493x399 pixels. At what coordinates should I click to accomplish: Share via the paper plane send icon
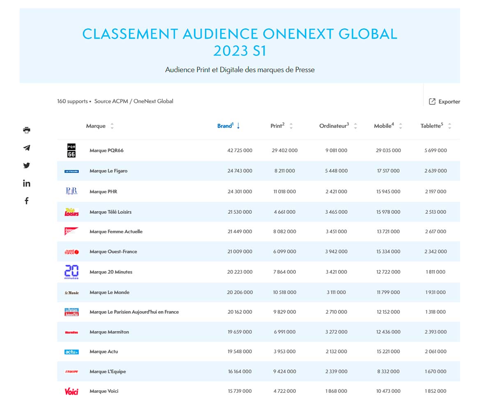(27, 148)
